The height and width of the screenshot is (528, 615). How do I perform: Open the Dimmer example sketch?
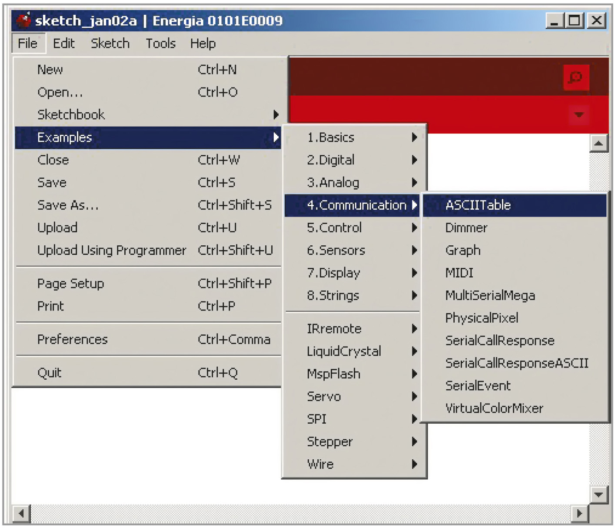[x=515, y=228]
